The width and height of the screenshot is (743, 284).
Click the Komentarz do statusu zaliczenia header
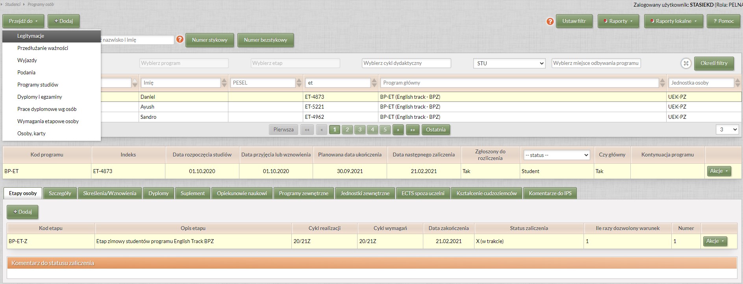tap(372, 263)
